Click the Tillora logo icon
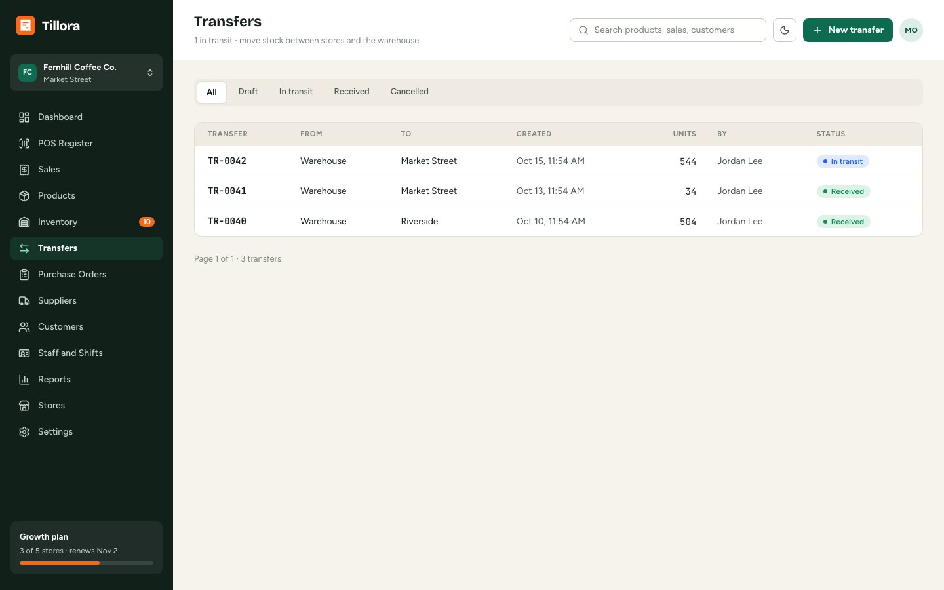The height and width of the screenshot is (590, 944). (x=26, y=26)
